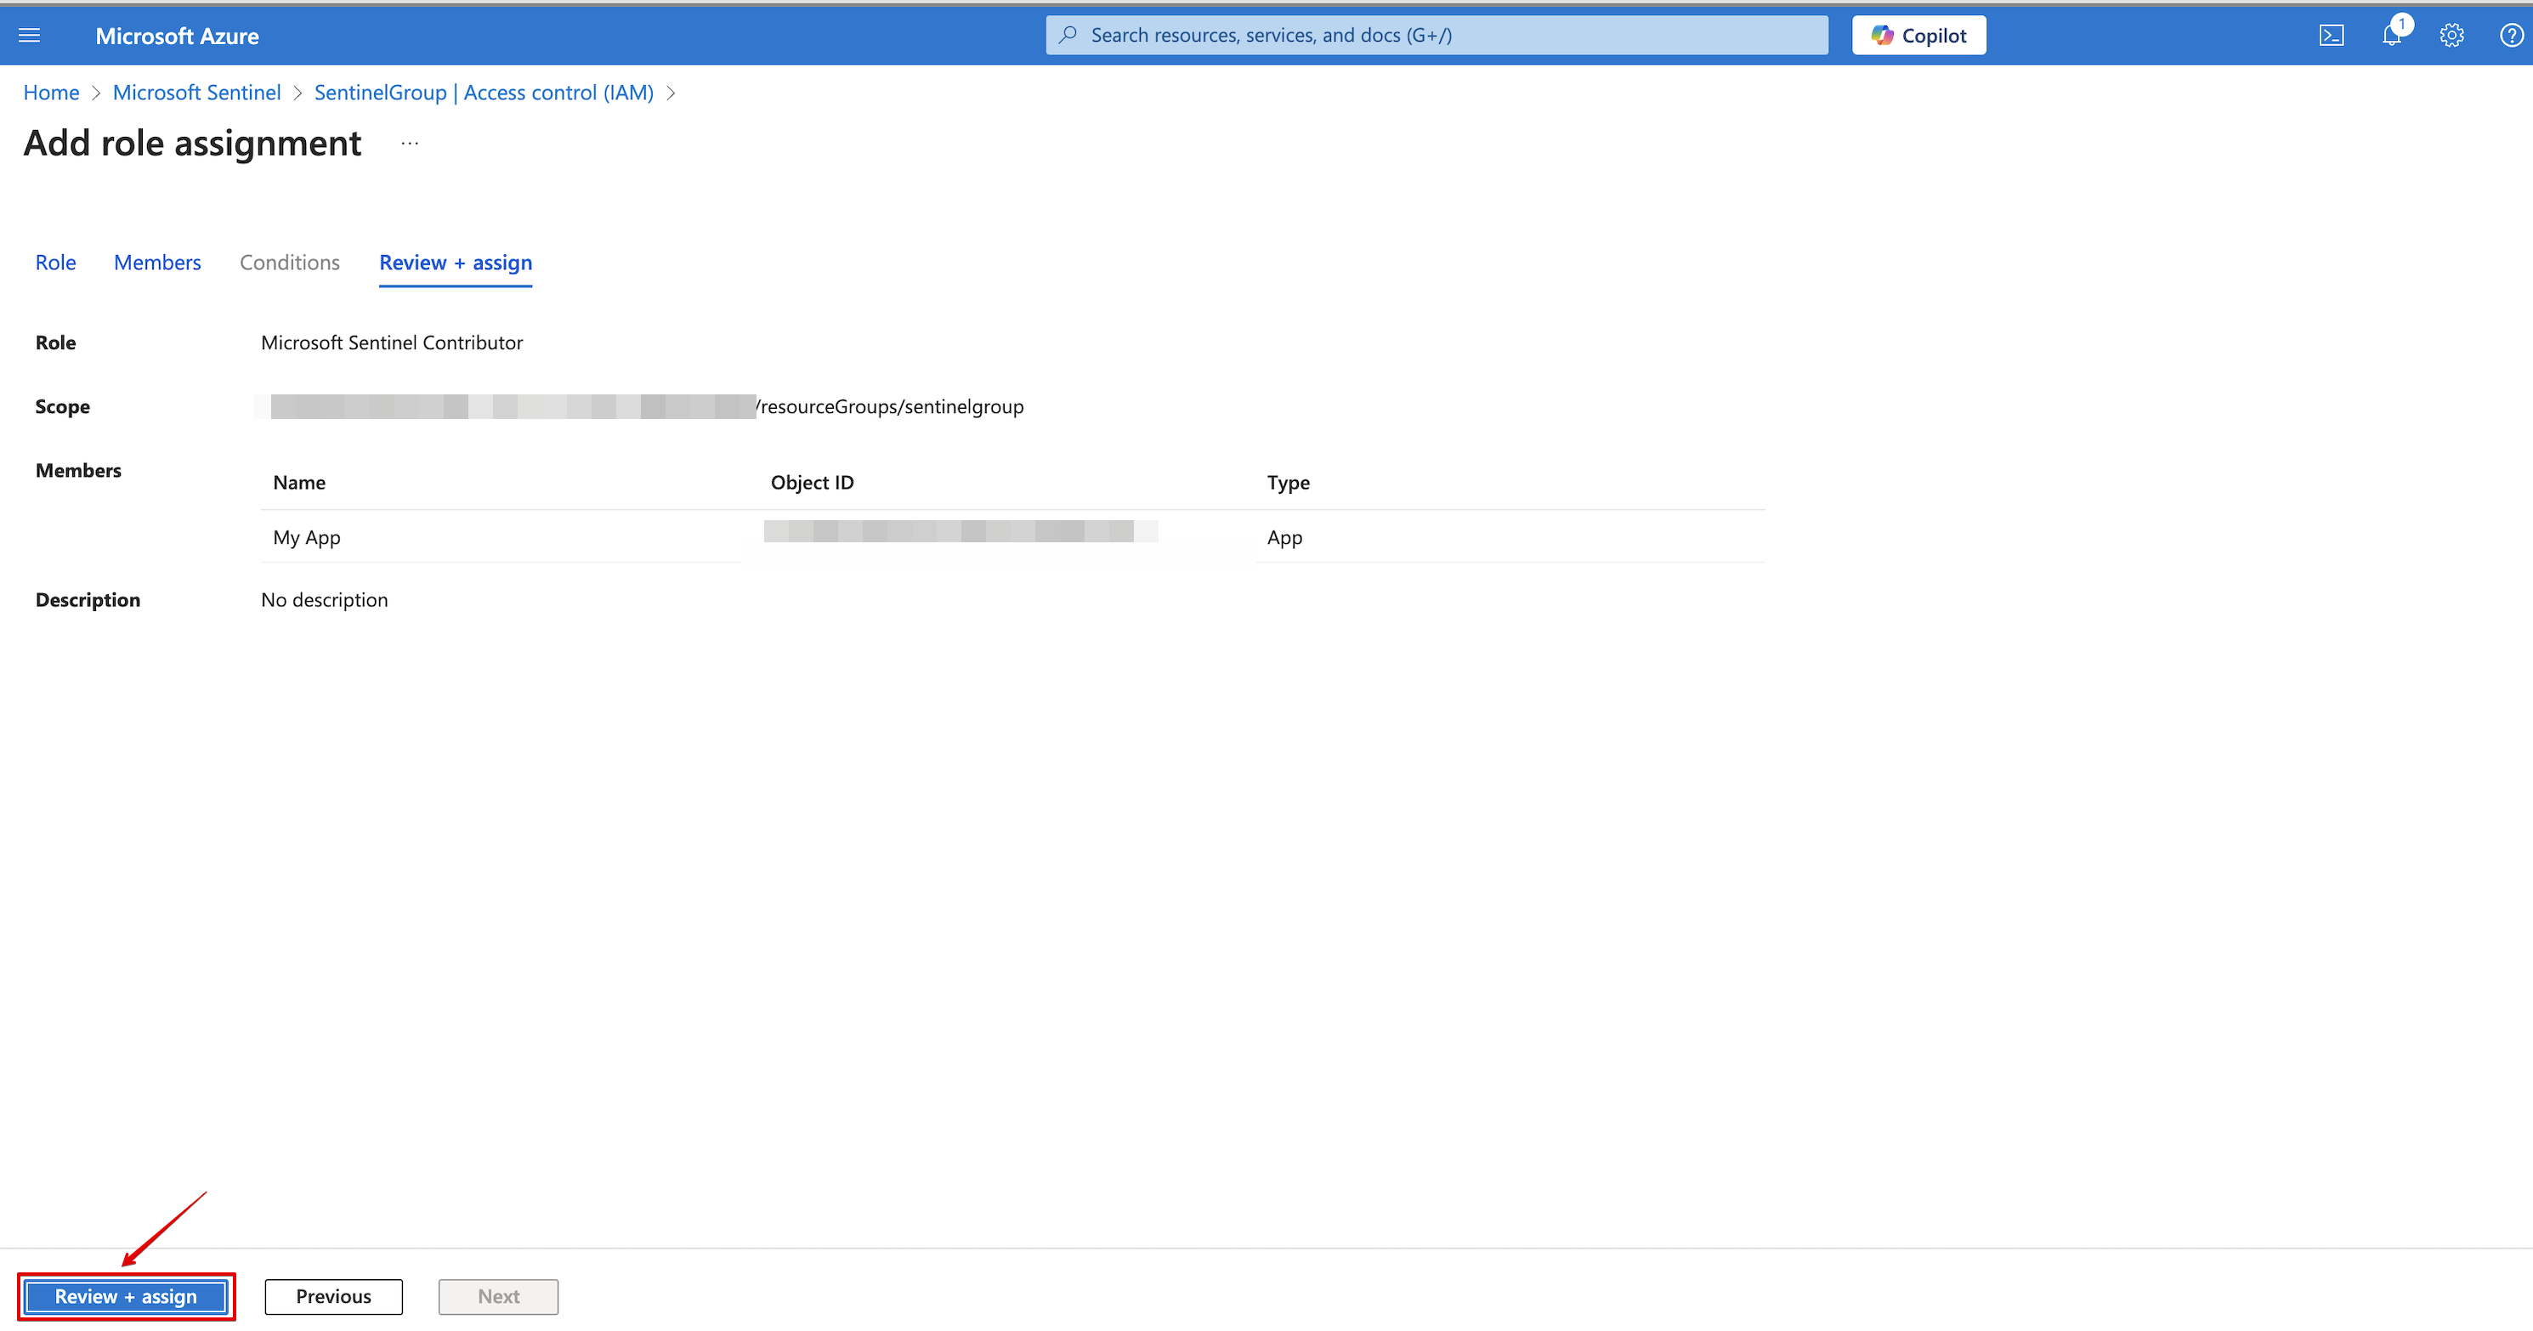Image resolution: width=2533 pixels, height=1331 pixels.
Task: Click the search magnifier icon
Action: [1068, 36]
